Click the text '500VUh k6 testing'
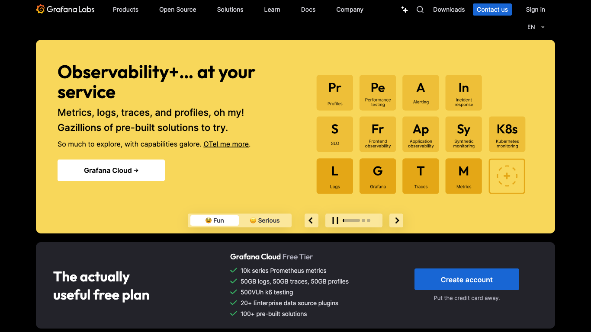 (267, 292)
